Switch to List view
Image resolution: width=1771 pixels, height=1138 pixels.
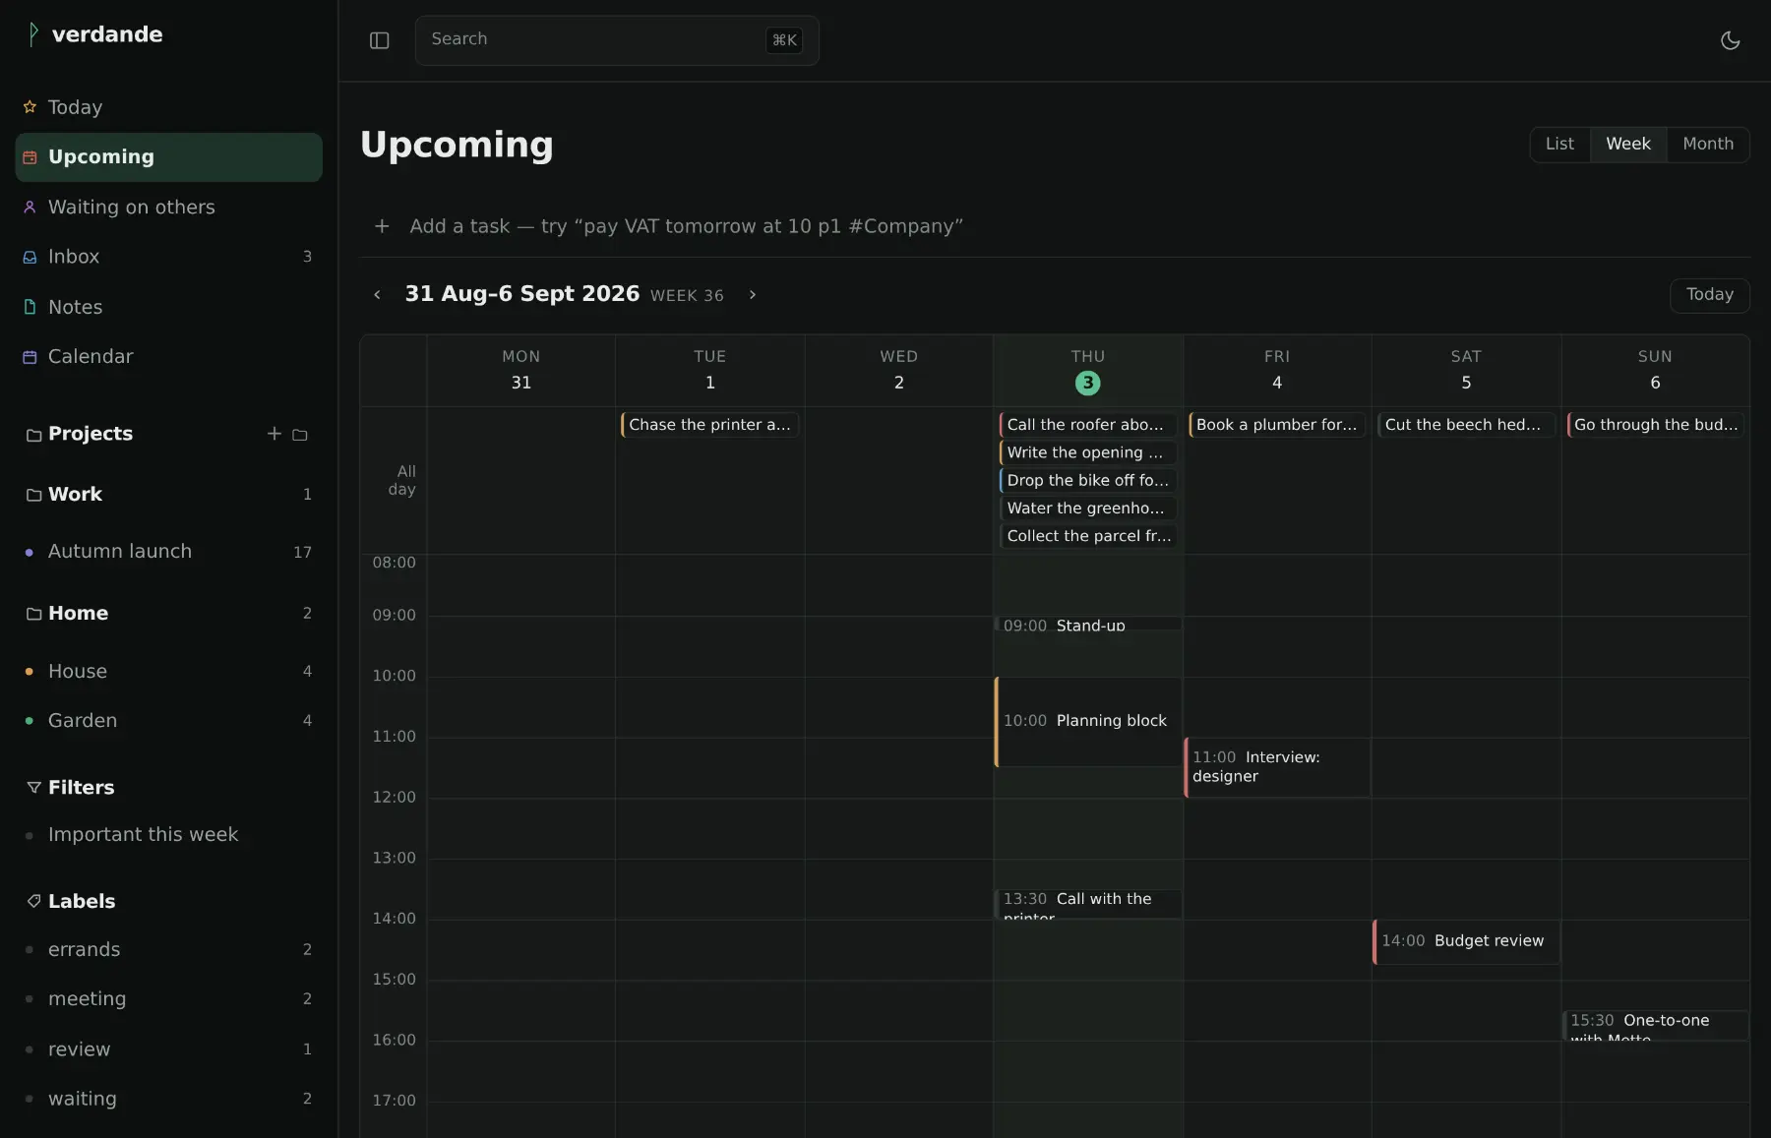pos(1559,145)
